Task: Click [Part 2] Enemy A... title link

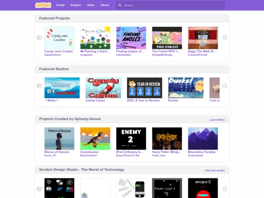Action: 130,152
